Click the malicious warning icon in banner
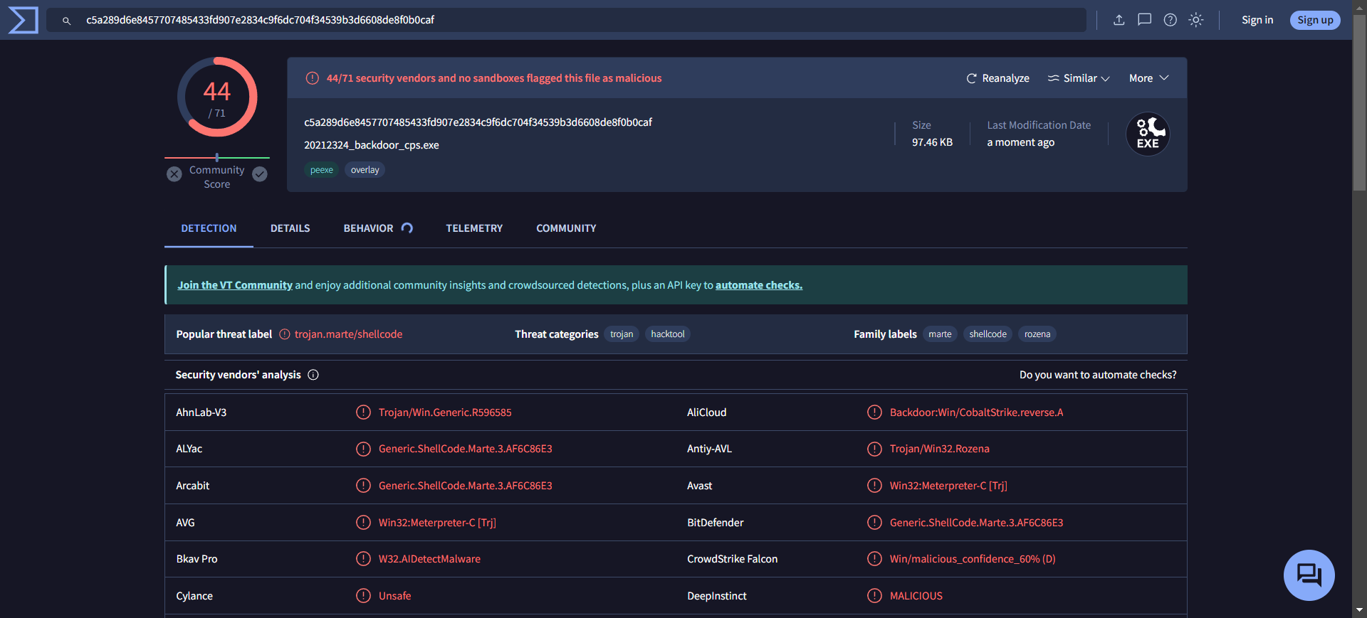The height and width of the screenshot is (618, 1367). coord(313,78)
